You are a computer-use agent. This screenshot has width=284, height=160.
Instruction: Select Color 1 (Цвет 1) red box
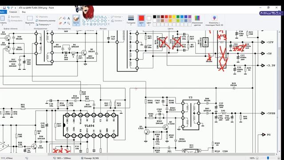point(141,20)
